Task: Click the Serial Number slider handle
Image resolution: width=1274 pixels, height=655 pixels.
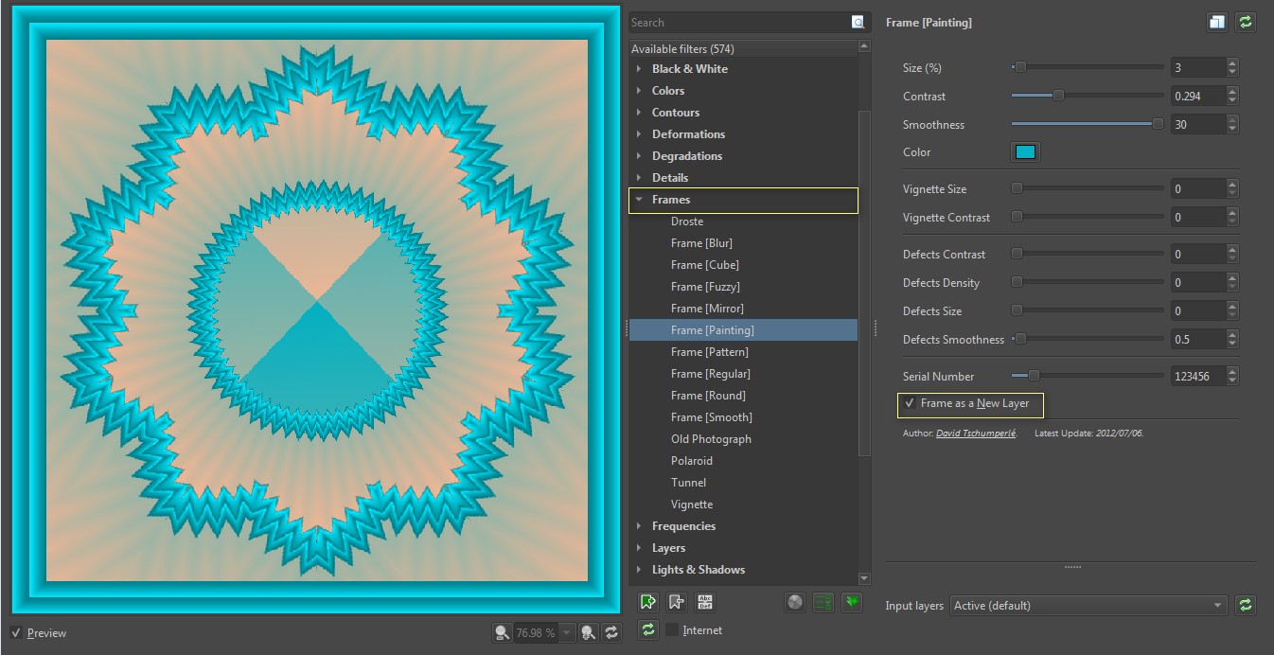Action: click(1034, 376)
